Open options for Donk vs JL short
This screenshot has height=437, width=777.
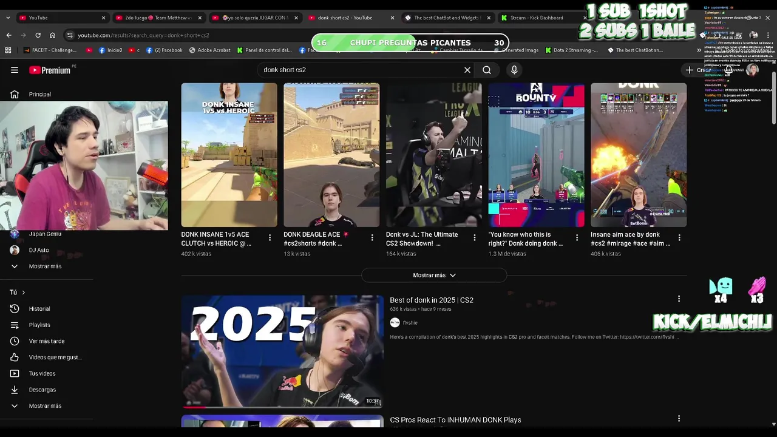[x=475, y=238]
